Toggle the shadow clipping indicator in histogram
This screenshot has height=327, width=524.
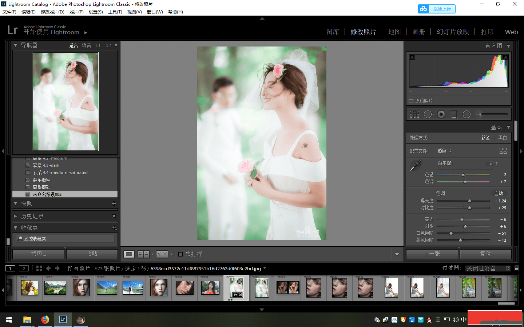click(412, 57)
